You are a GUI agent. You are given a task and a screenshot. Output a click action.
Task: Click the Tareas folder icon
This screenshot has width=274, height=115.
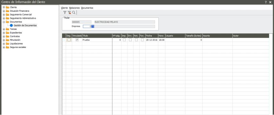click(7, 29)
